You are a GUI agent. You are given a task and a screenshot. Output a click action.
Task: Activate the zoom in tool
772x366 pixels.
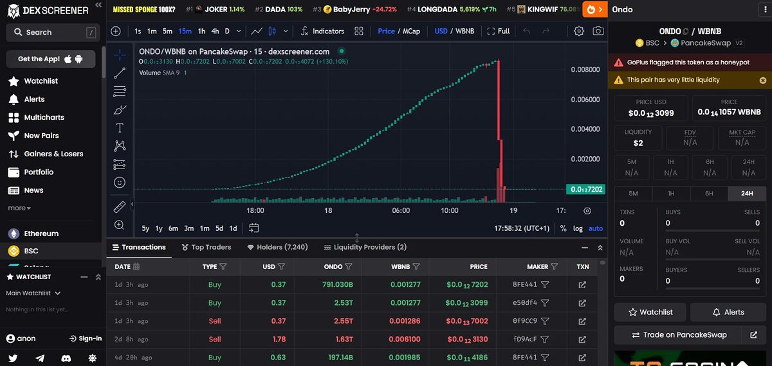coord(119,225)
